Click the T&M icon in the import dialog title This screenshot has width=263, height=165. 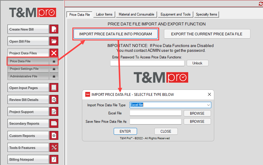88,94
